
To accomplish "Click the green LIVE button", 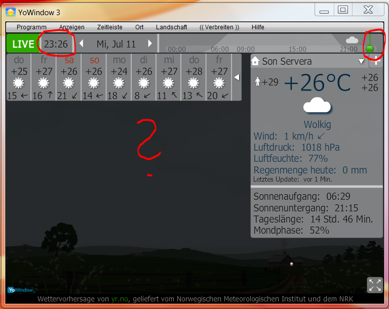I will pyautogui.click(x=23, y=44).
